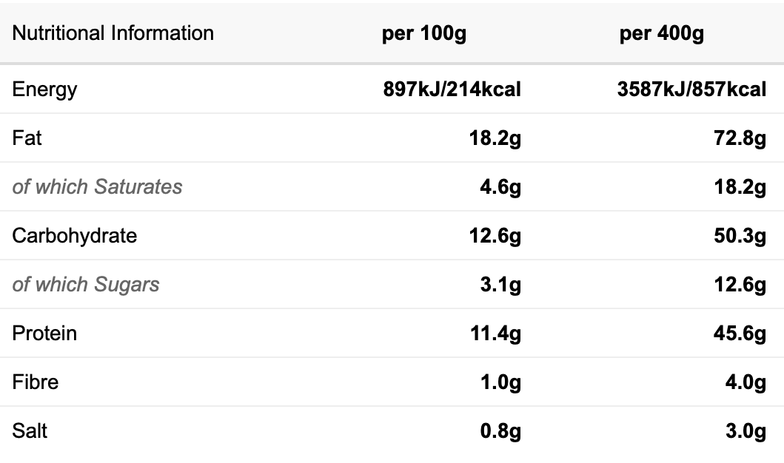This screenshot has height=463, width=784.
Task: Click the Energy row label
Action: tap(44, 90)
